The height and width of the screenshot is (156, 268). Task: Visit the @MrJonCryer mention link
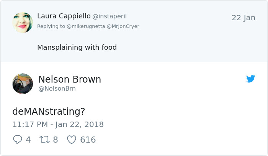[123, 26]
